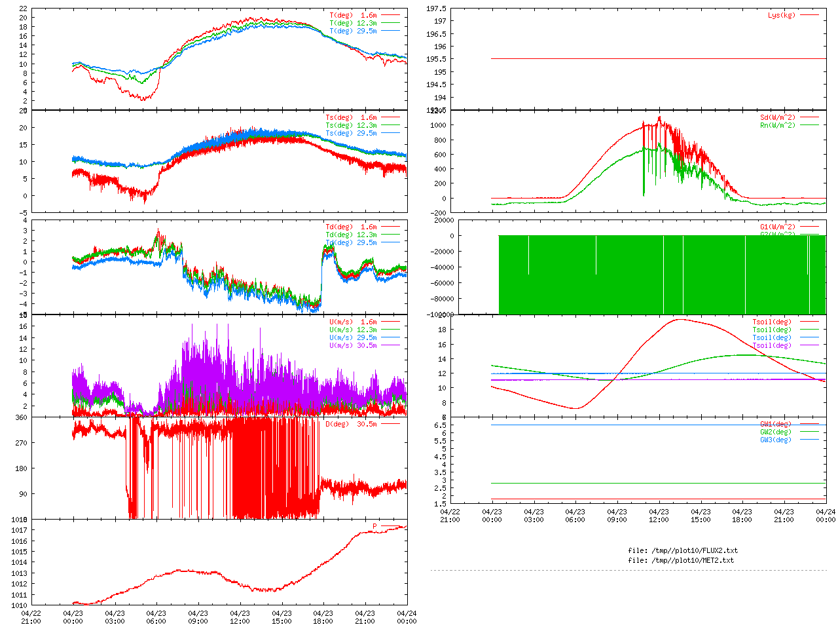The image size is (838, 629).
Task: Click the flat Lys(kg) line at 195.5
Action: [x=655, y=59]
